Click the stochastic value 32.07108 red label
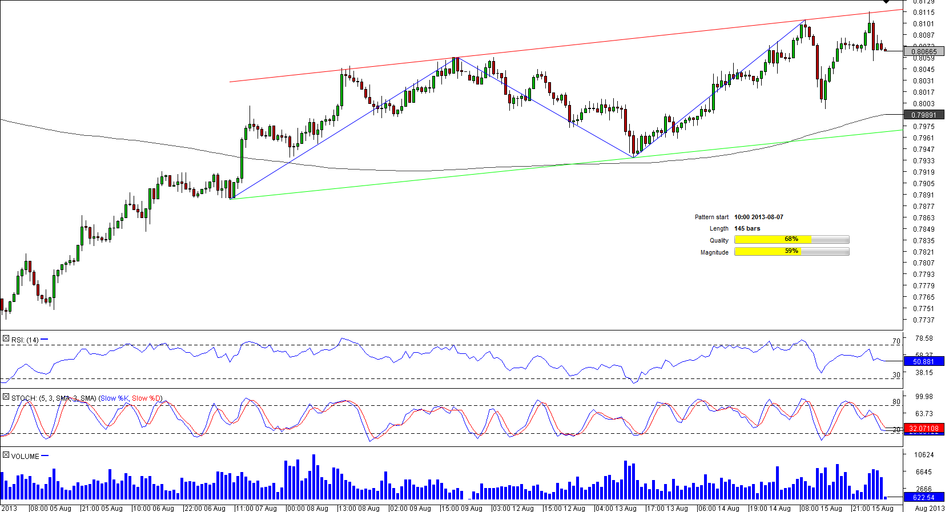Image resolution: width=945 pixels, height=512 pixels. pyautogui.click(x=923, y=429)
